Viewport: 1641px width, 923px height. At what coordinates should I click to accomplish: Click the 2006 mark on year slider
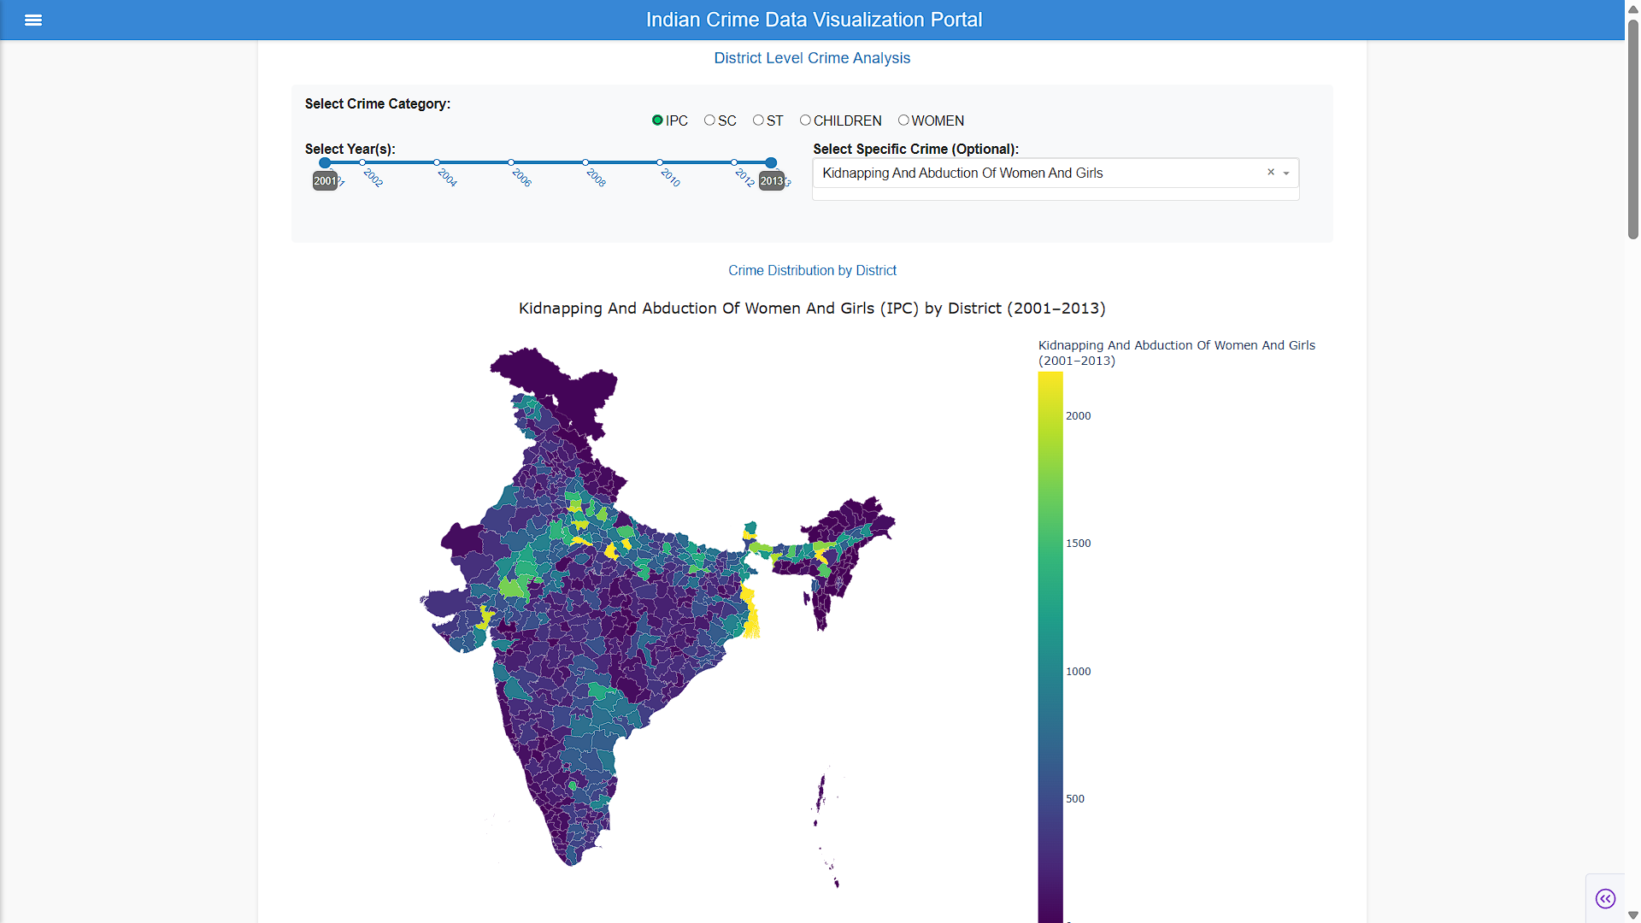click(x=511, y=162)
